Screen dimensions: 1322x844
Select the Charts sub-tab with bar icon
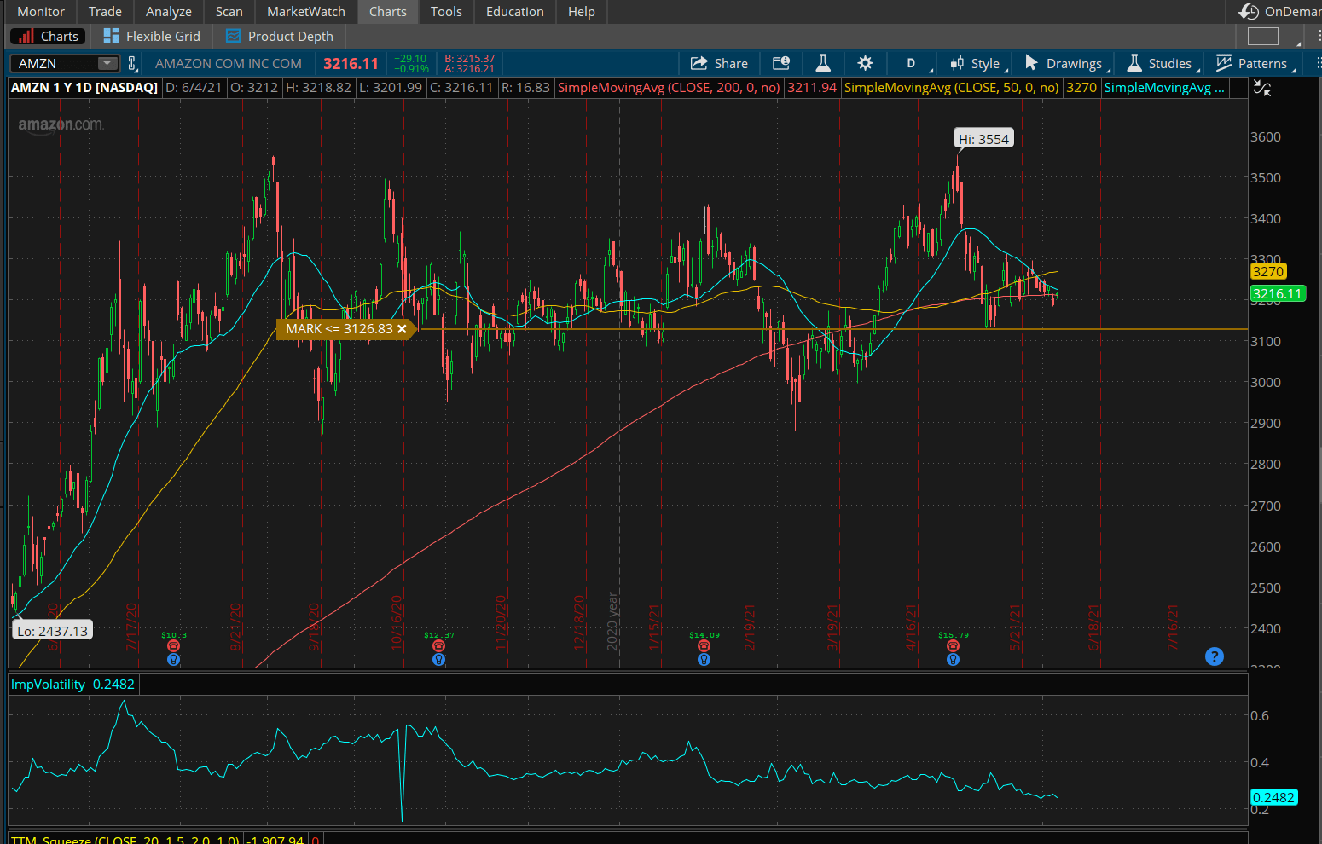(x=48, y=36)
